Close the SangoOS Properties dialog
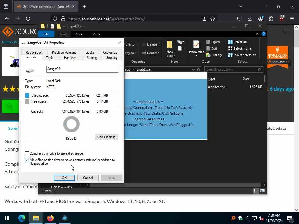Image resolution: width=299 pixels, height=224 pixels. pos(120,42)
